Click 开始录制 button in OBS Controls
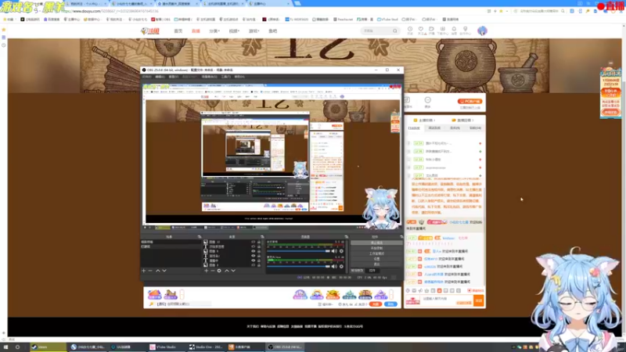Viewport: 626px width, 352px height. pos(376,248)
